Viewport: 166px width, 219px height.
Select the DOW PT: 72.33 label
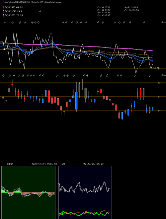[x=14, y=15]
